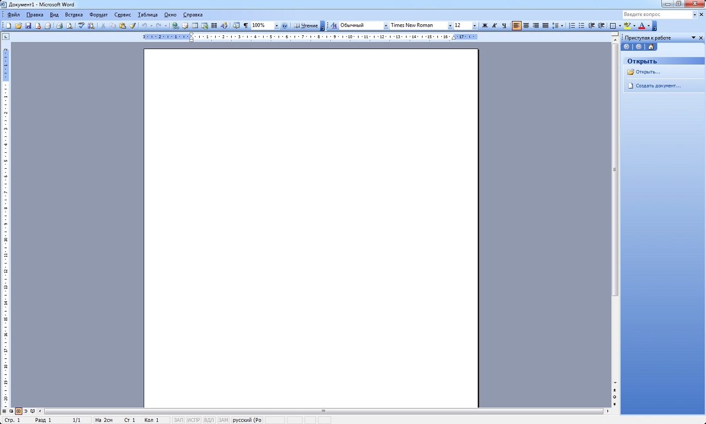Viewport: 706px width, 424px height.
Task: Click the Чтение button
Action: 306,26
